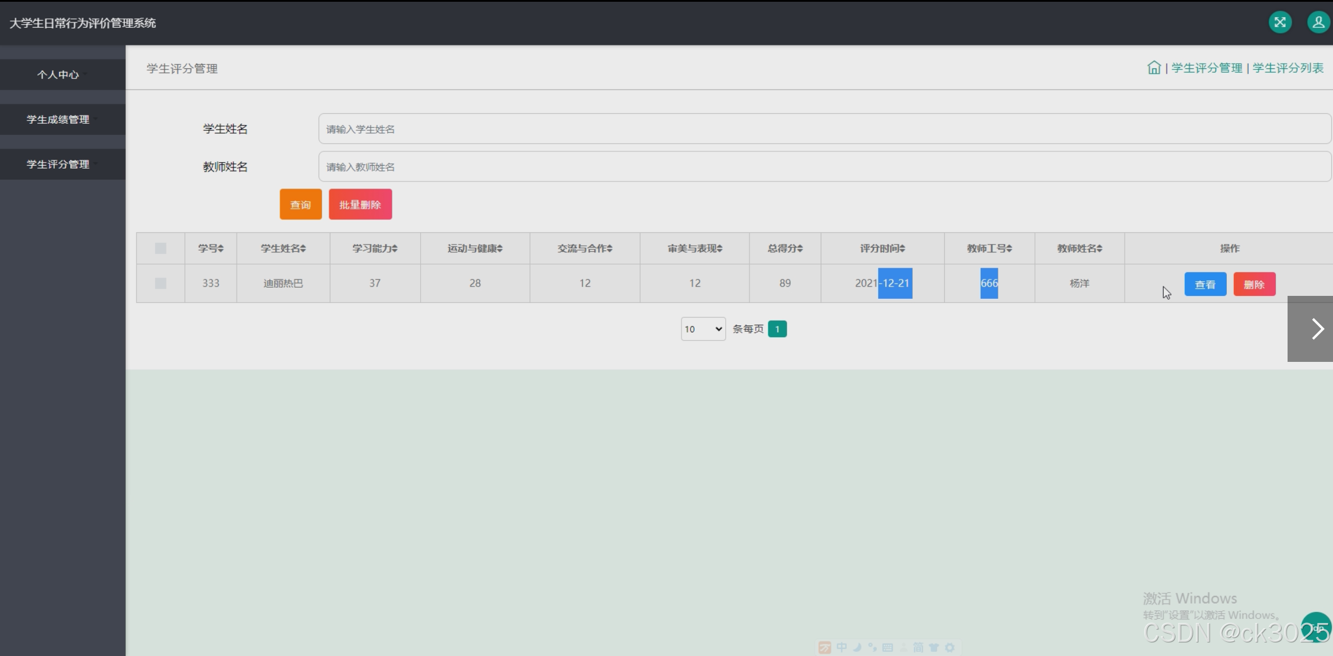Screen dimensions: 1333x656
Task: Click the home icon in breadcrumb
Action: (x=1154, y=68)
